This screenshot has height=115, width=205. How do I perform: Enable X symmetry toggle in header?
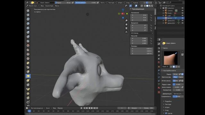pos(147,3)
